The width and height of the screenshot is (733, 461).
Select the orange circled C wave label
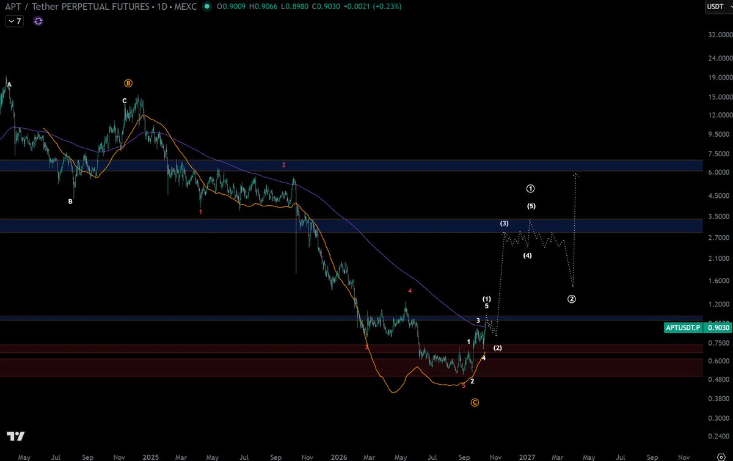475,402
